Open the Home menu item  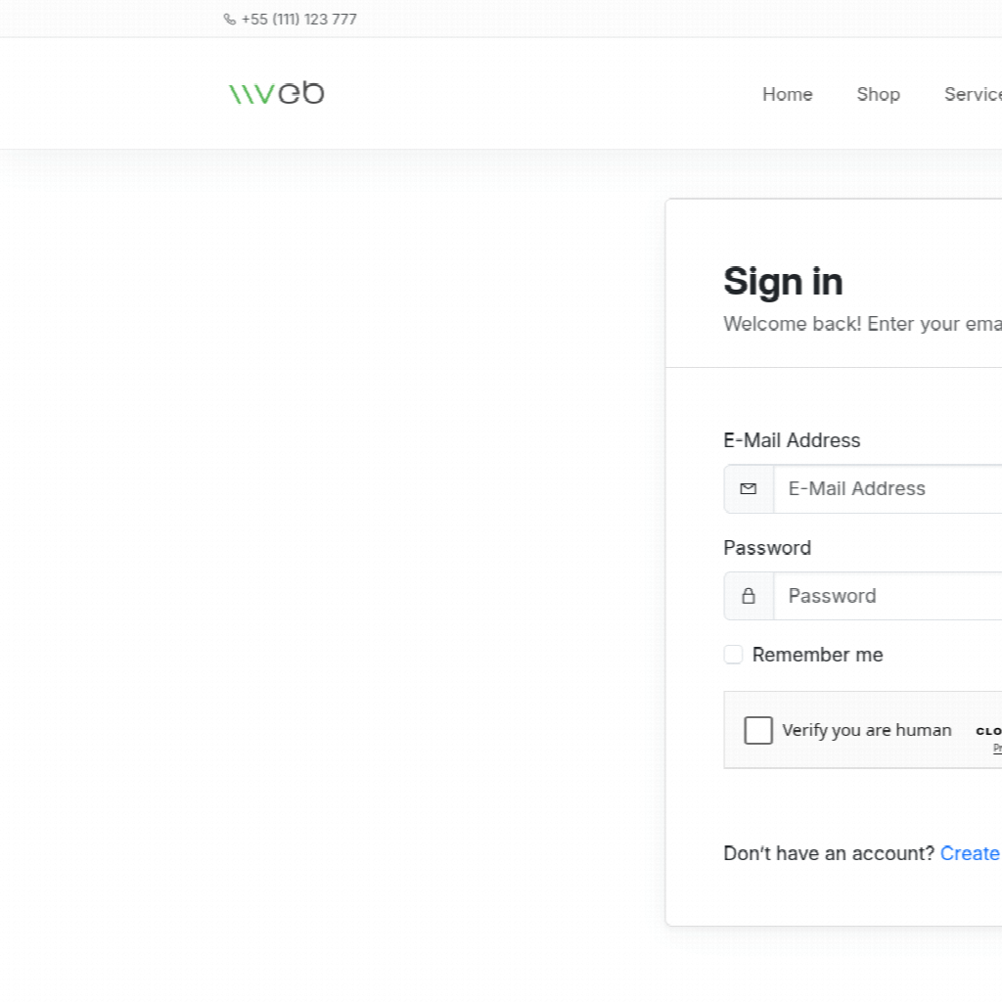click(787, 94)
